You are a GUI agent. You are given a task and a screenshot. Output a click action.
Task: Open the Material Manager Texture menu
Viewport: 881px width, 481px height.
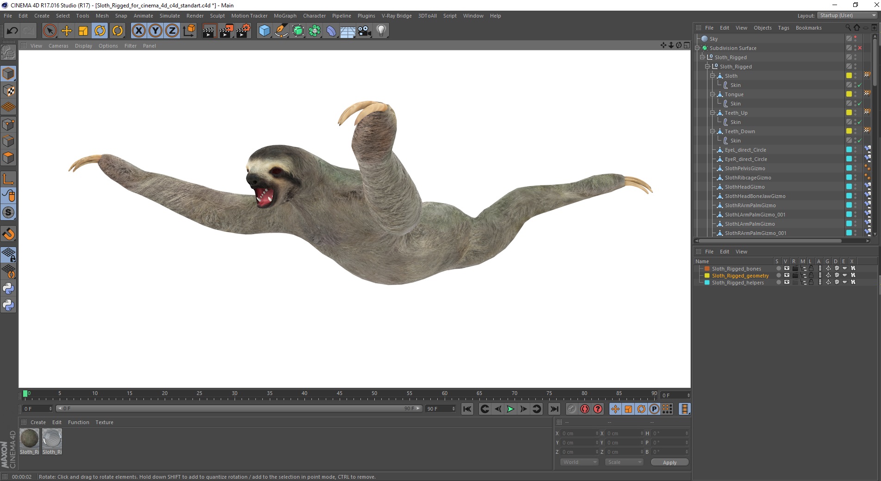(x=104, y=422)
